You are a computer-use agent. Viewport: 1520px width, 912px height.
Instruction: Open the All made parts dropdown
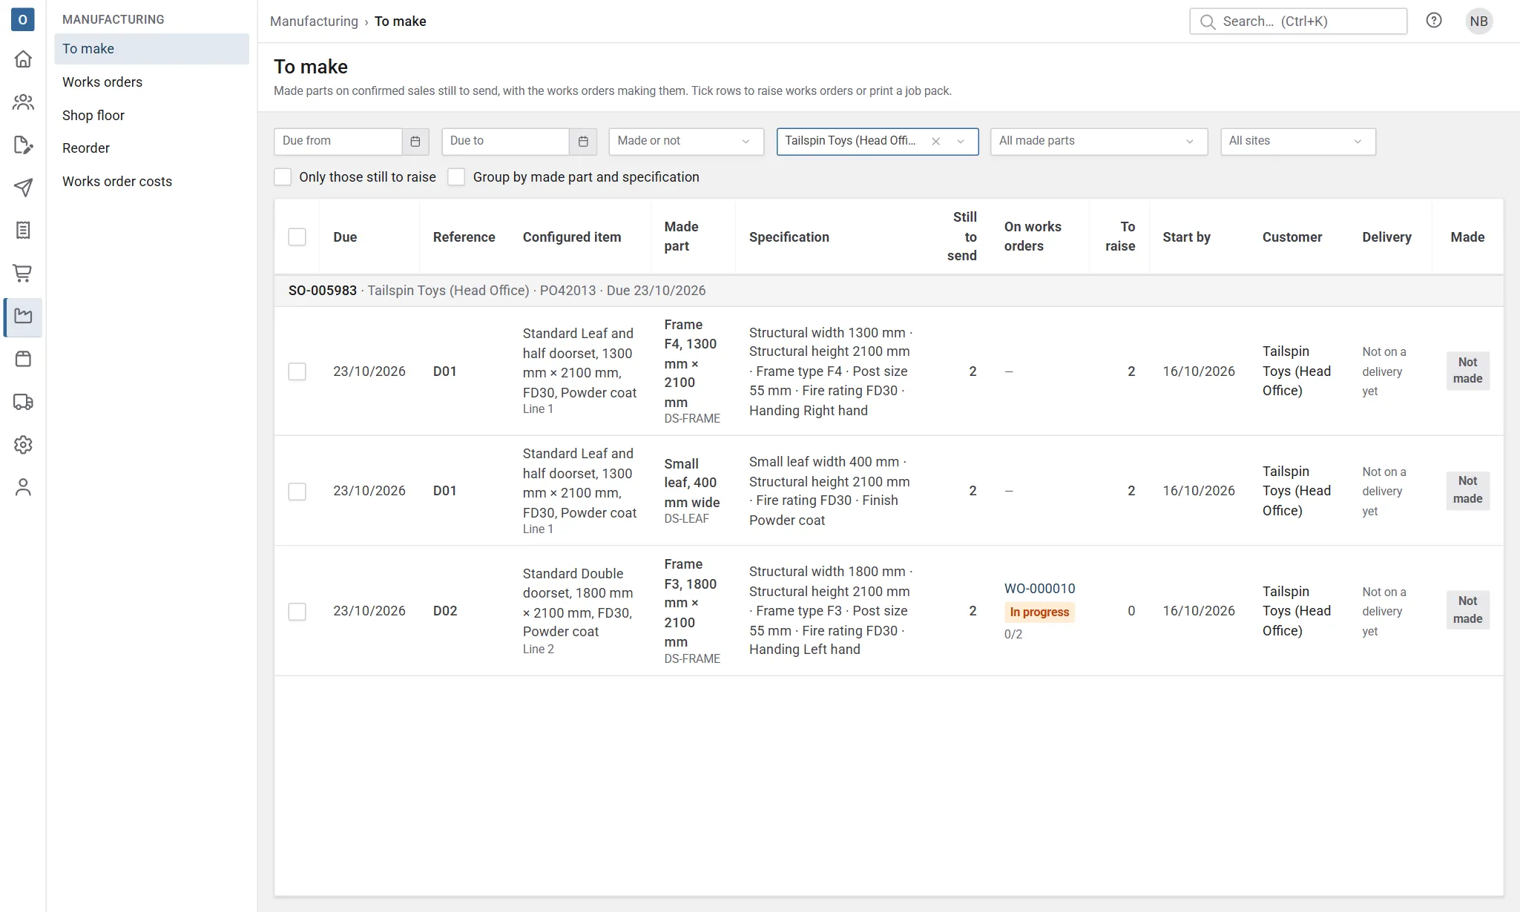tap(1099, 142)
